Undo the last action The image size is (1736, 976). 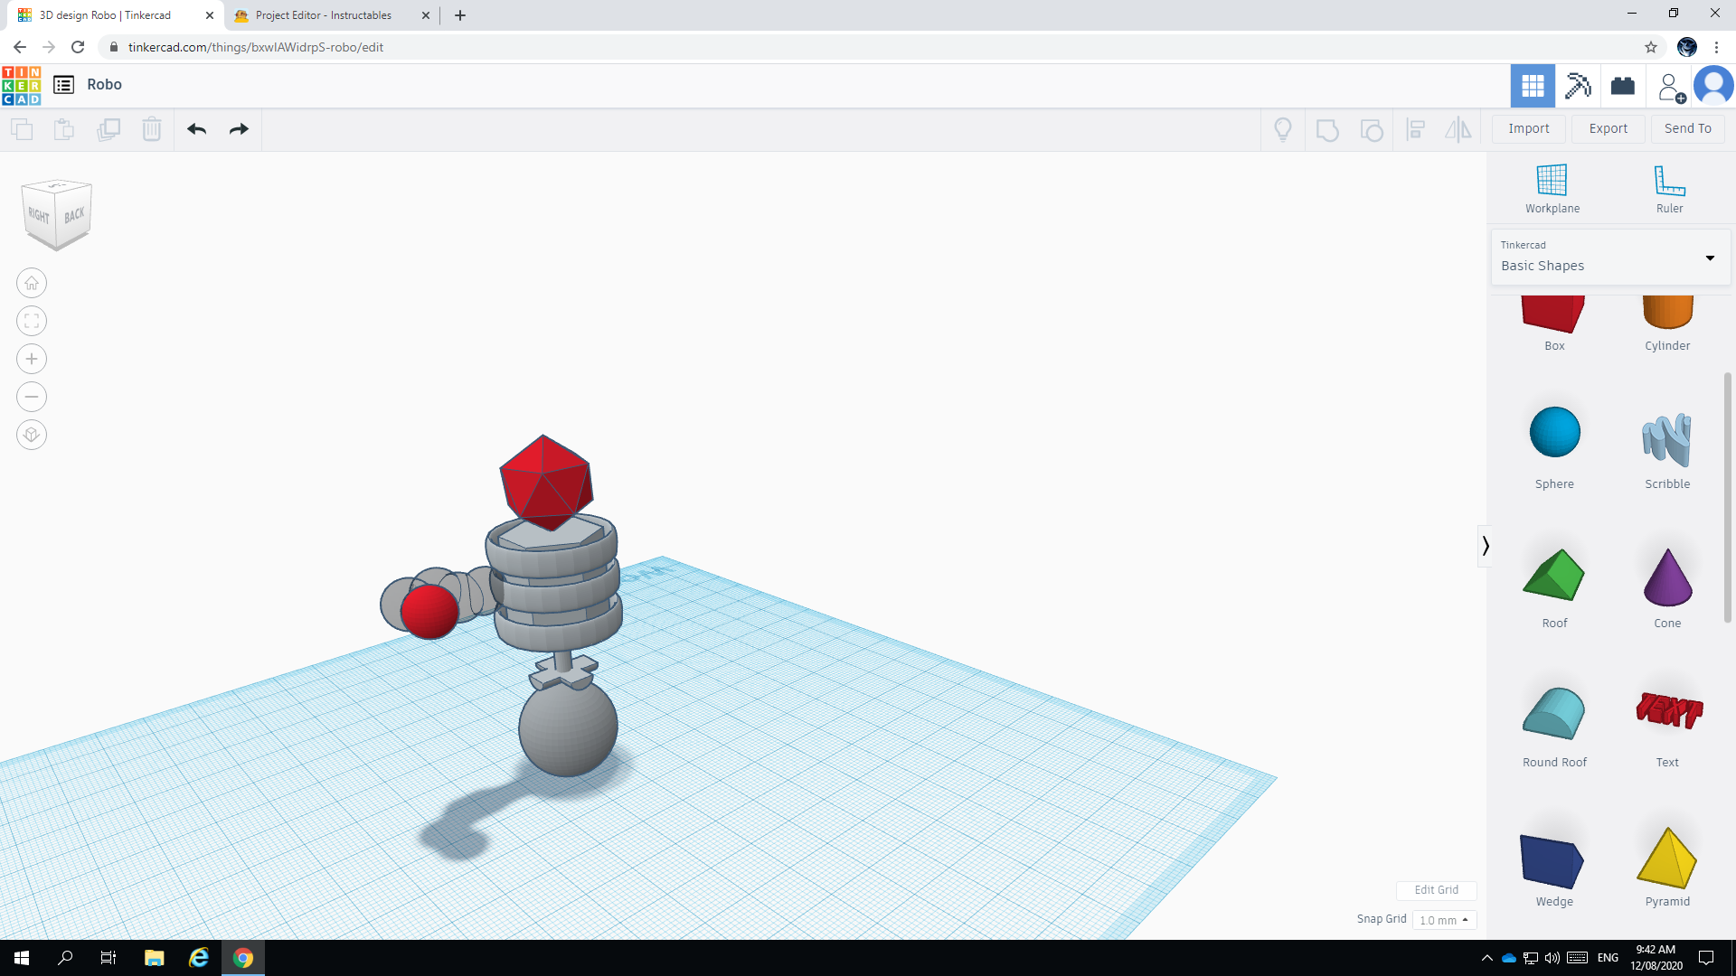197,129
